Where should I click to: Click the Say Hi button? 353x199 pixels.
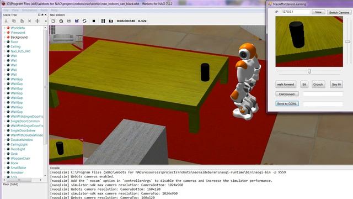[336, 85]
